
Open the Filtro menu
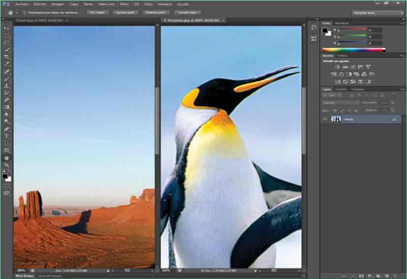tap(124, 4)
